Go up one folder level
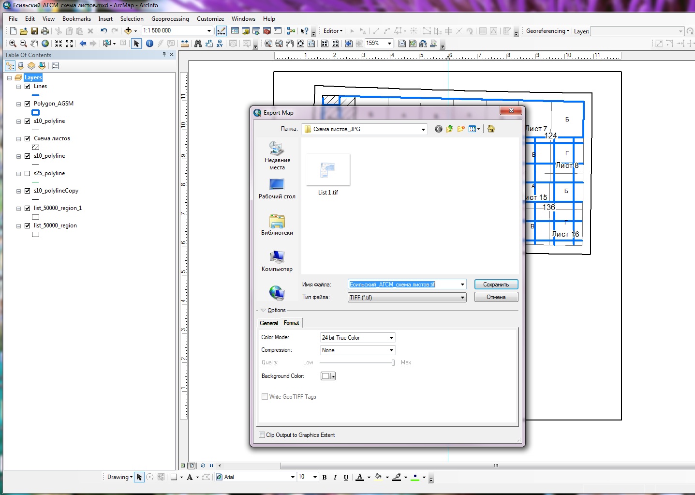Viewport: 695px width, 495px height. coord(449,129)
